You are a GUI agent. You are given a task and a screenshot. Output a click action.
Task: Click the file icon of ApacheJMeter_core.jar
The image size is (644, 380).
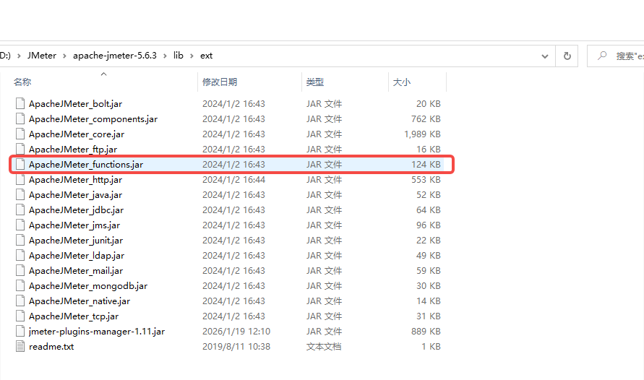click(x=20, y=134)
